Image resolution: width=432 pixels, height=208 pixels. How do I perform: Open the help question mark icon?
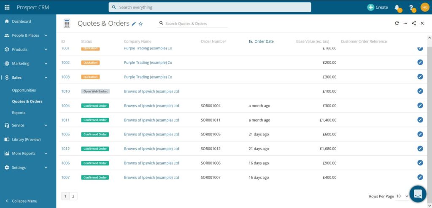pos(412,8)
